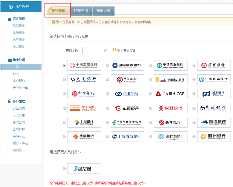Open 我的欠款单 in the sidebar
This screenshot has width=233, height=187.
point(20,88)
